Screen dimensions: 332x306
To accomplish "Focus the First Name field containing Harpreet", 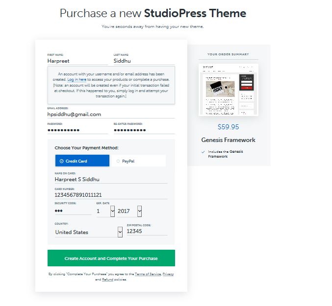I will pyautogui.click(x=77, y=61).
